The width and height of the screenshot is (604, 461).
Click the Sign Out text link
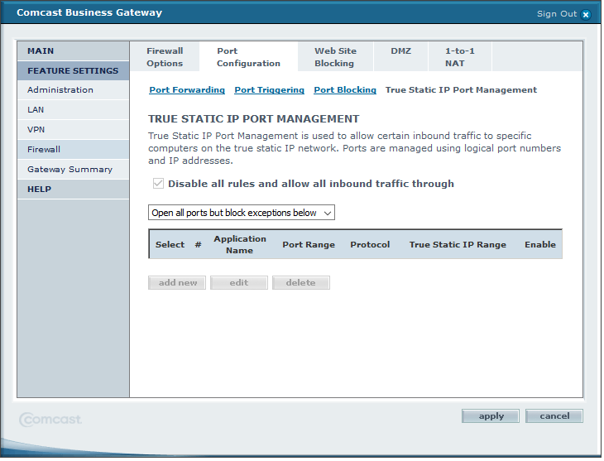(558, 14)
